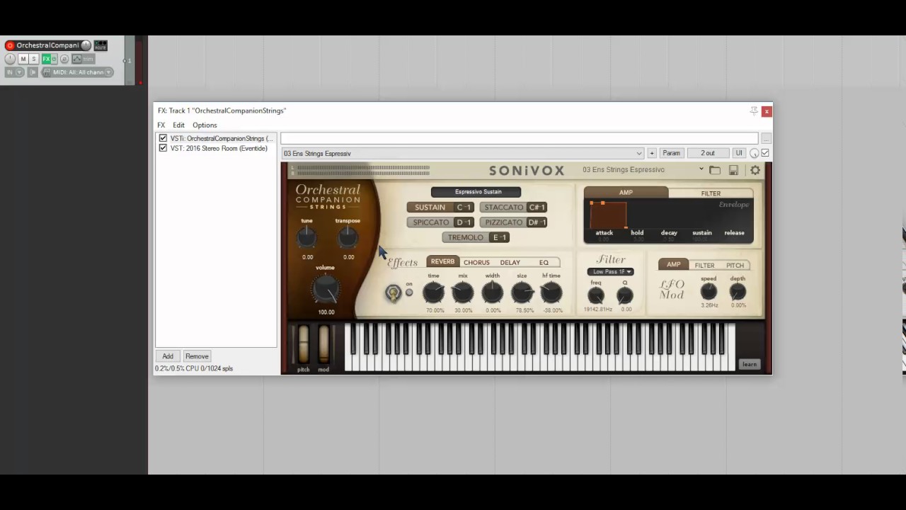Open the track ROUTE button
The image size is (906, 510).
101,45
